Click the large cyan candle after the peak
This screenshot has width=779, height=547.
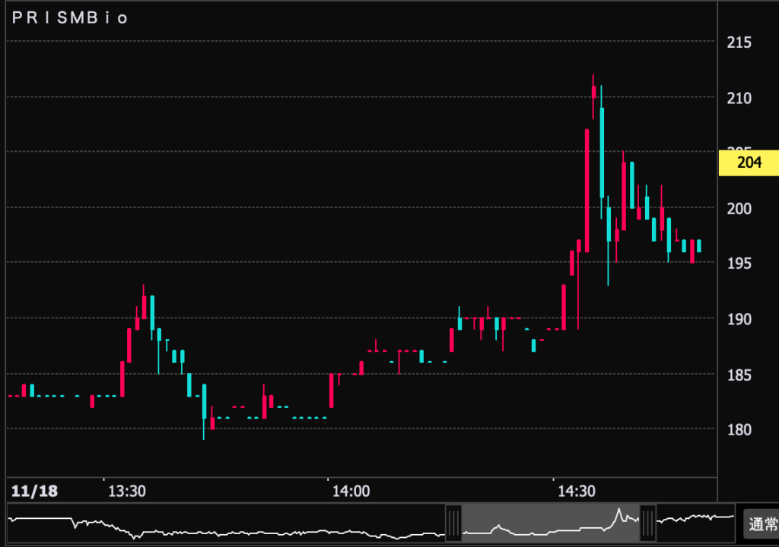point(602,152)
